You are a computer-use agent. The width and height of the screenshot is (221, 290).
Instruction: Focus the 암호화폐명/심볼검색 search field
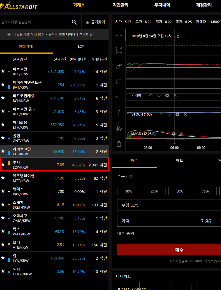coord(35,22)
